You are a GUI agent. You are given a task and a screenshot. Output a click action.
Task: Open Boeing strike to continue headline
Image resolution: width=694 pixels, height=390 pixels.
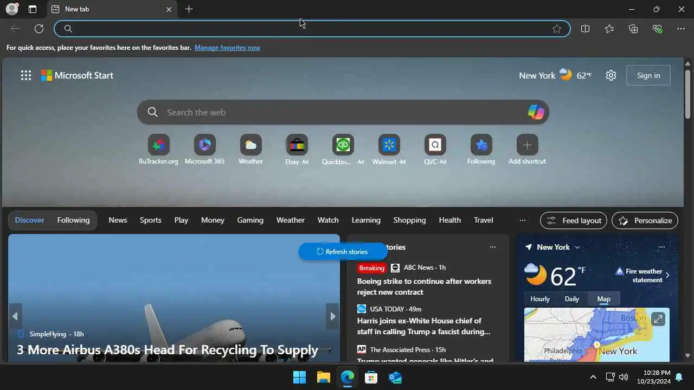425,287
